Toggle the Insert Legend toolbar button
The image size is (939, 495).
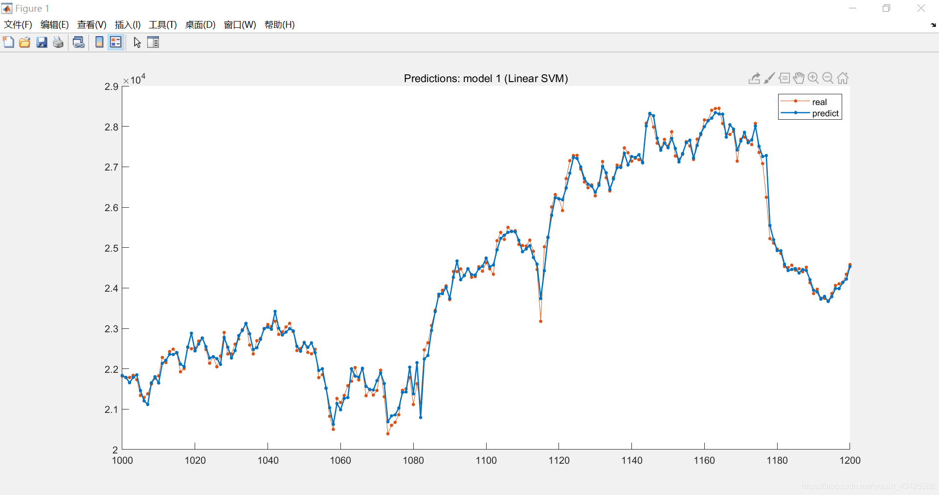(x=116, y=43)
